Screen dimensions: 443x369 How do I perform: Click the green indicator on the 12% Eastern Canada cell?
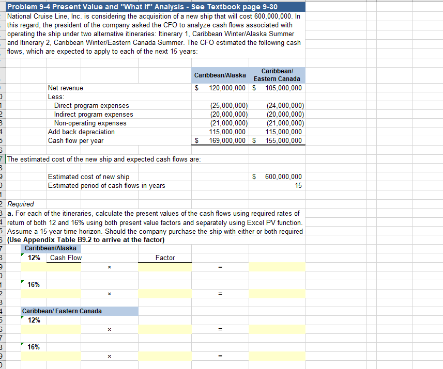pyautogui.click(x=23, y=317)
